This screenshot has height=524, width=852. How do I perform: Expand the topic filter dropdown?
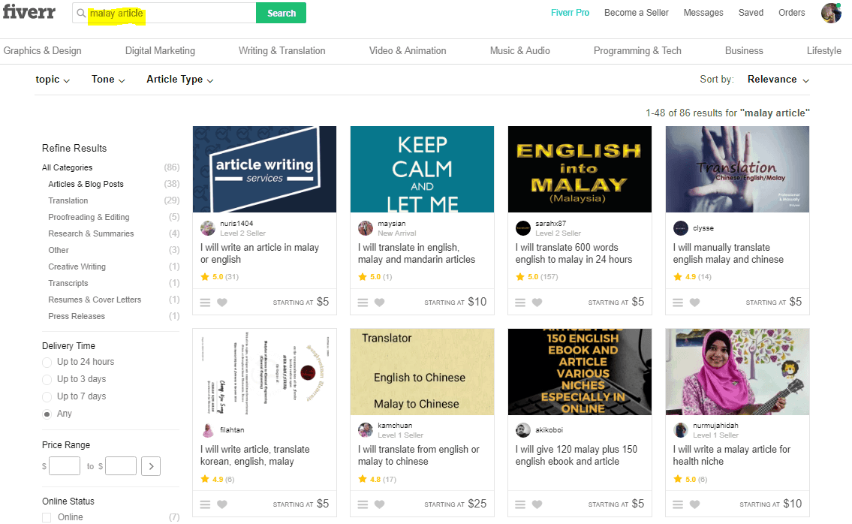pos(53,80)
